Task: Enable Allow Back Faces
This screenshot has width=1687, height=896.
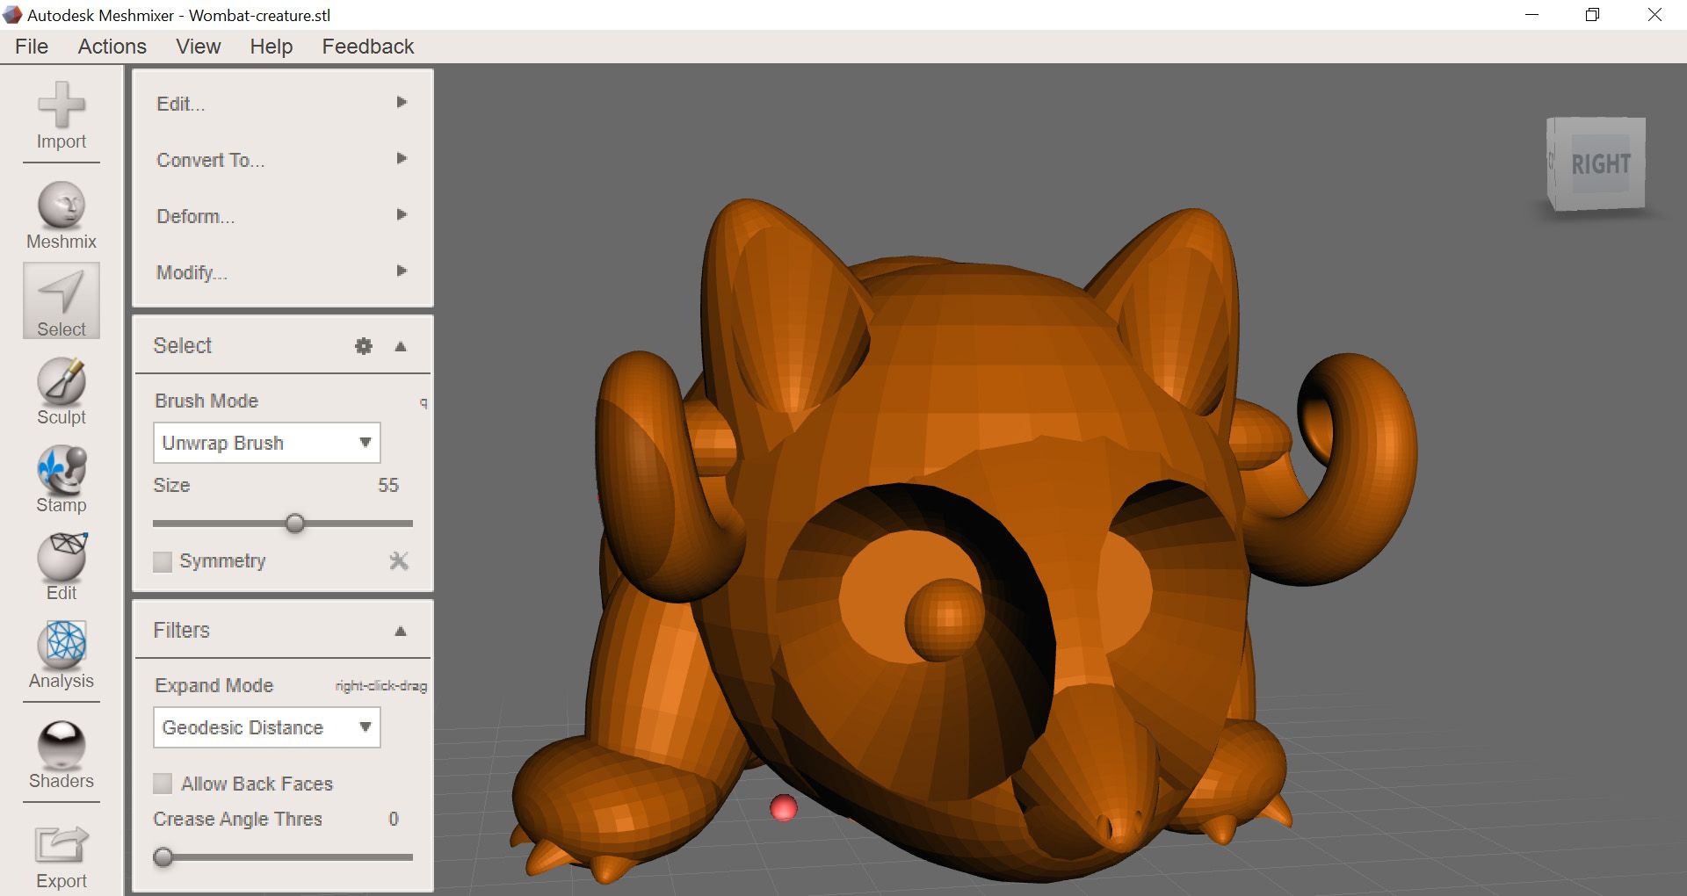Action: [x=163, y=784]
